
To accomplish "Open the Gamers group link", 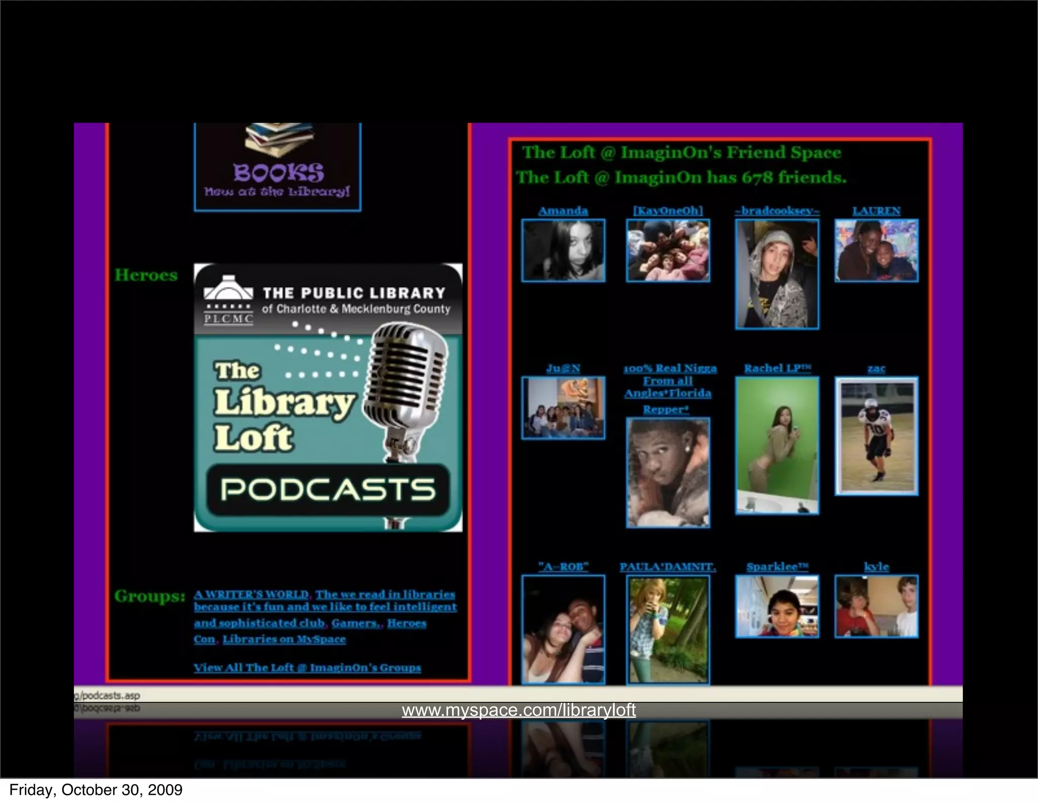I will (x=355, y=623).
